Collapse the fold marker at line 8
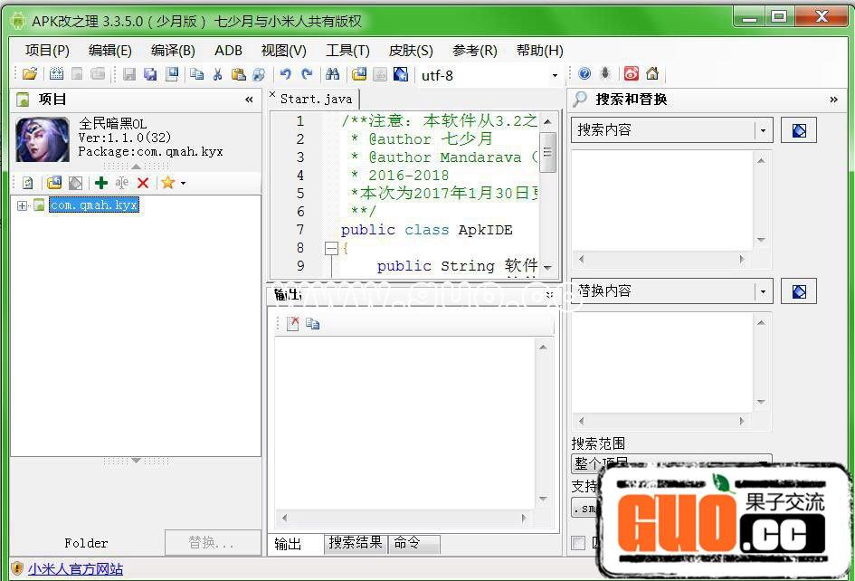855x581 pixels. [331, 248]
